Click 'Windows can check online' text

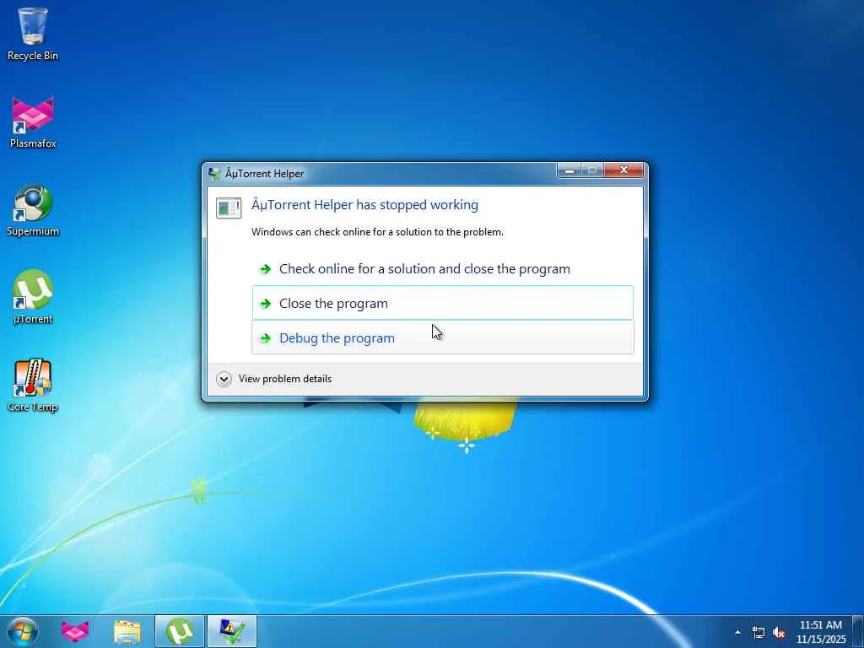click(377, 232)
